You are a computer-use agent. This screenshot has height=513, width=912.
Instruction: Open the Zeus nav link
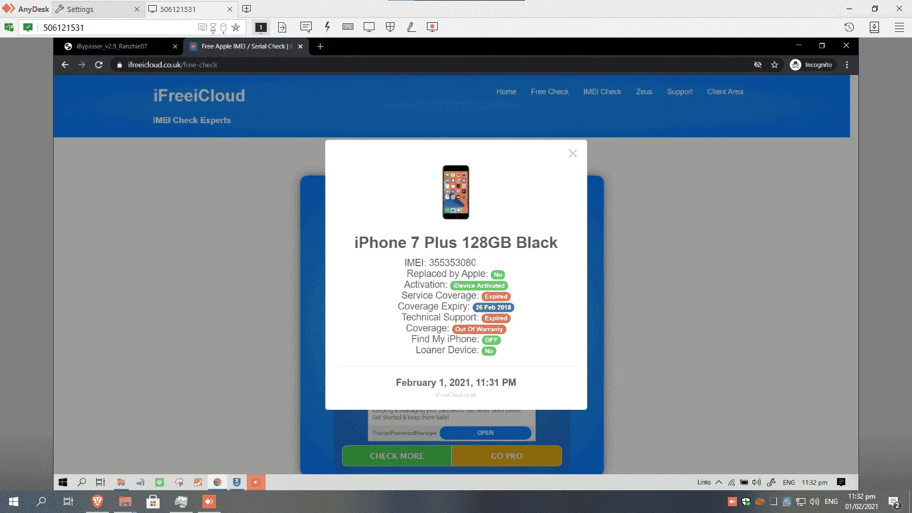[644, 92]
